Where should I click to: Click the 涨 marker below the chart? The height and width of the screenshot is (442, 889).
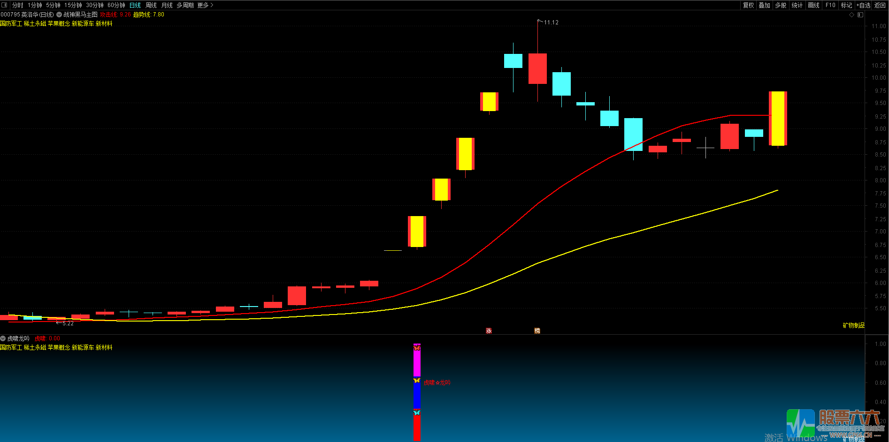[489, 331]
